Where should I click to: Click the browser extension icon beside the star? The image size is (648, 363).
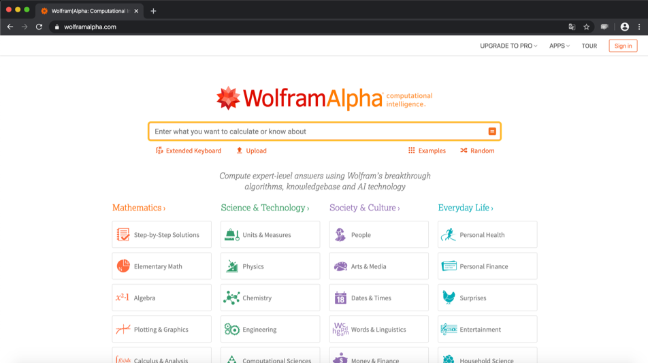point(604,27)
